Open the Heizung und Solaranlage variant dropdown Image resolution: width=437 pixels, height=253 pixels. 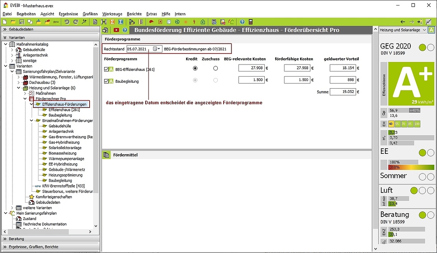(x=403, y=30)
